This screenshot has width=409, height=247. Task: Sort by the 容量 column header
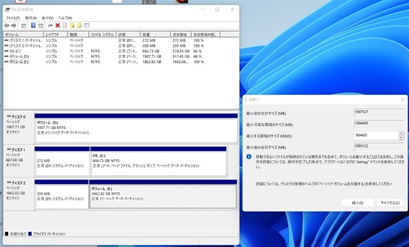tap(155, 34)
